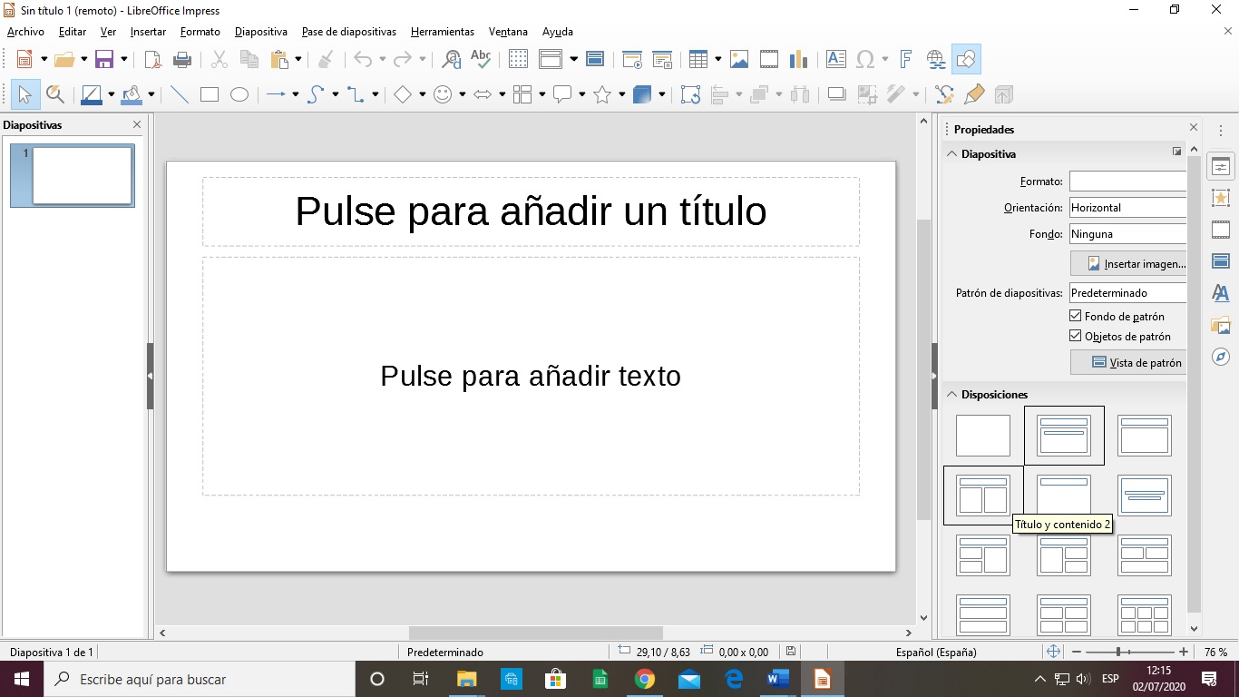Viewport: 1239px width, 697px height.
Task: Insert hyperlink globe icon
Action: point(936,60)
